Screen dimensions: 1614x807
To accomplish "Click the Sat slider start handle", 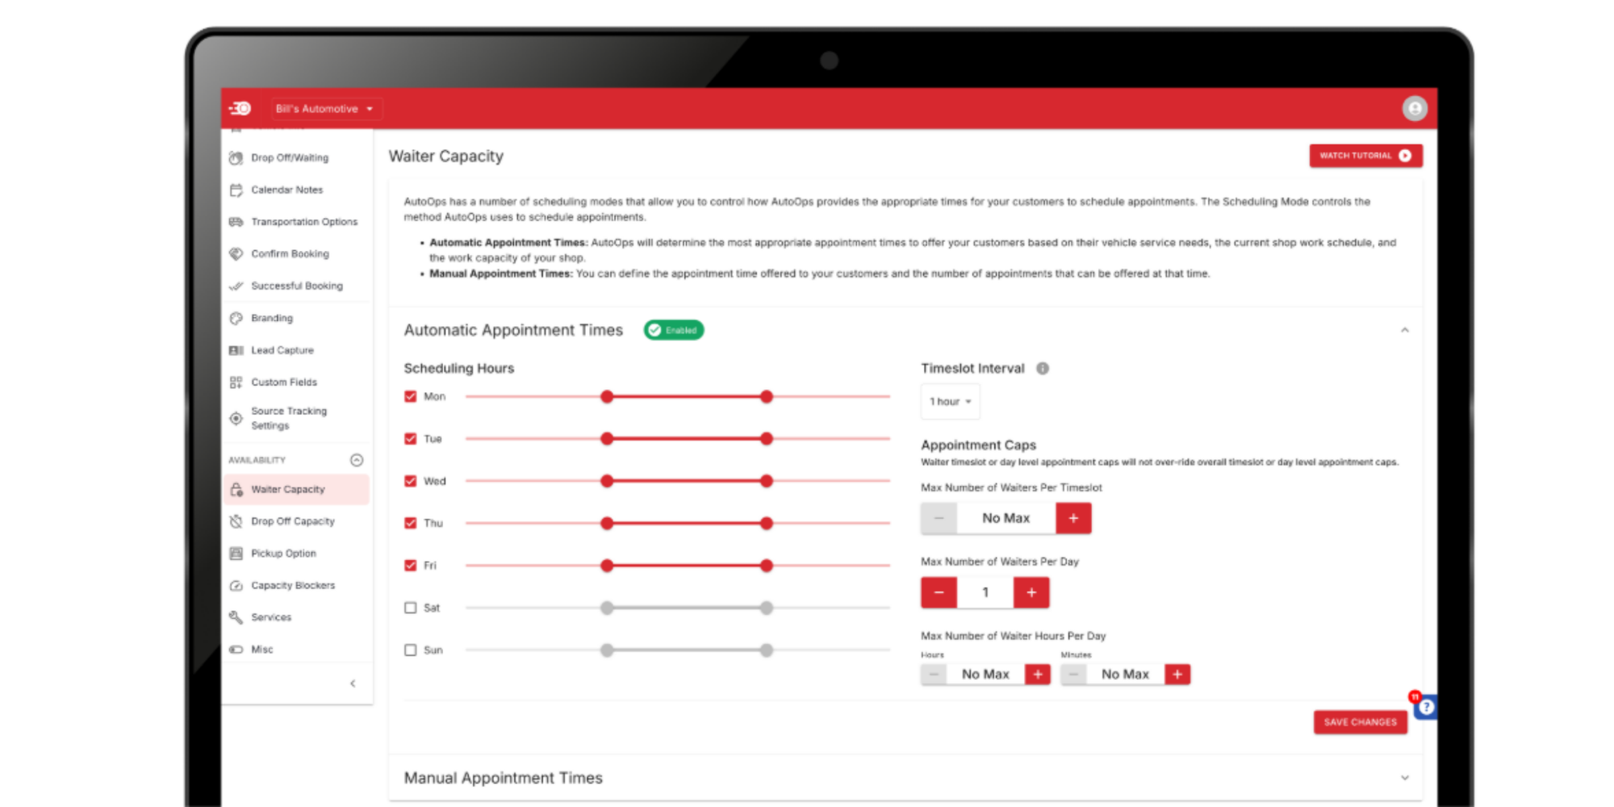I will click(607, 608).
